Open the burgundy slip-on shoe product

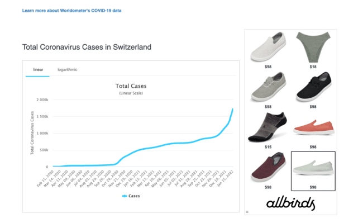268,167
